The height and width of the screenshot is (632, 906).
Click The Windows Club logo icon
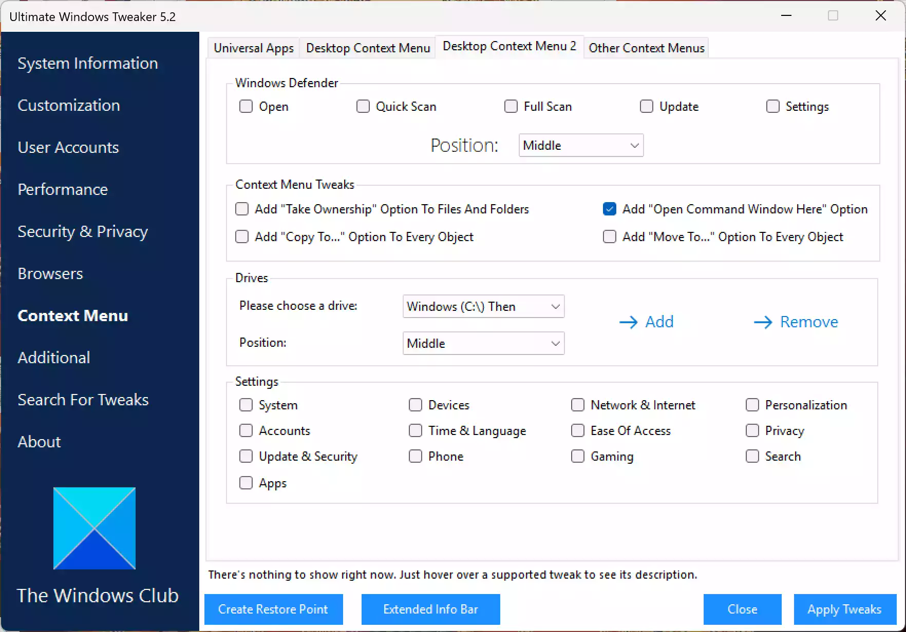[95, 528]
